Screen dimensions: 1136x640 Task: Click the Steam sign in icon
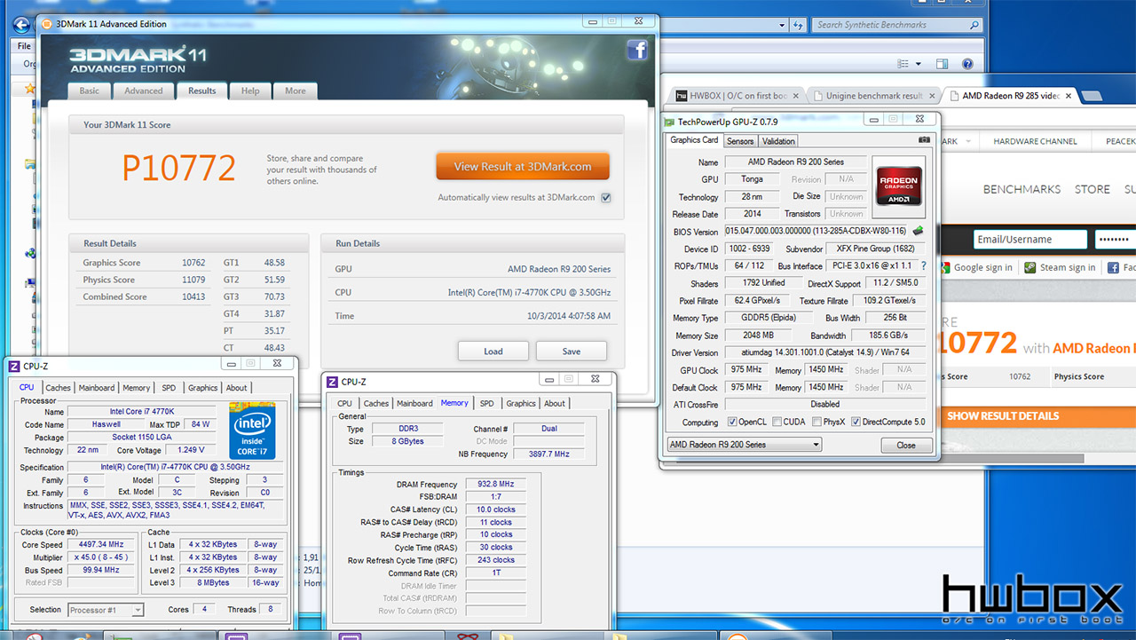pyautogui.click(x=1030, y=267)
